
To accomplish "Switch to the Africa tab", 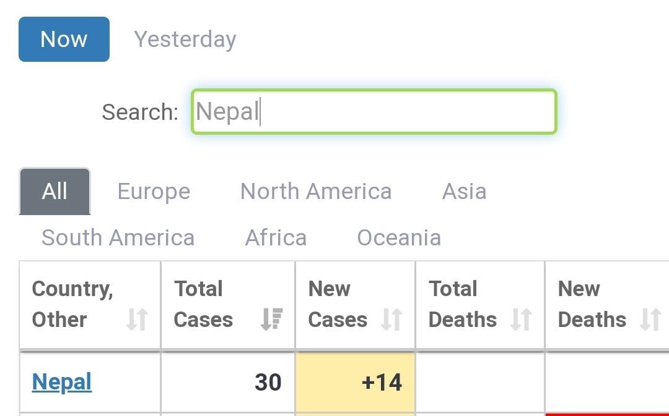I will click(276, 237).
